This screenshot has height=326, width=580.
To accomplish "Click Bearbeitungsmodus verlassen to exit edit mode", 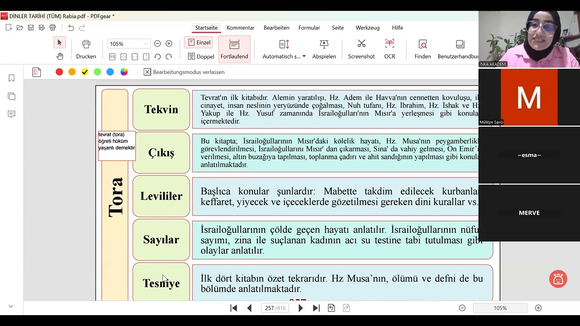I will pyautogui.click(x=184, y=72).
